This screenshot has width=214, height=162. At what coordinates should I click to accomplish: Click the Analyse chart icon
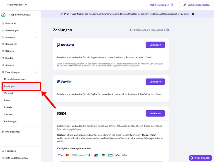3,65
